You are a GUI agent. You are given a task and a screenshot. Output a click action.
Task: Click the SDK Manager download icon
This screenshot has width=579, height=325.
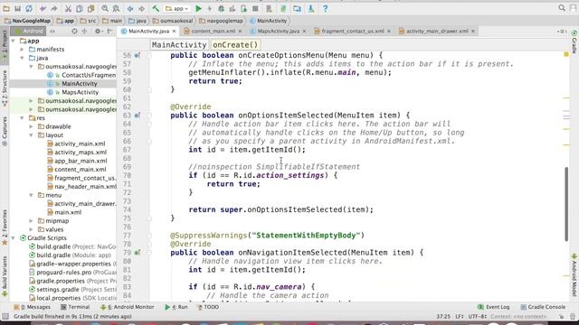311,8
